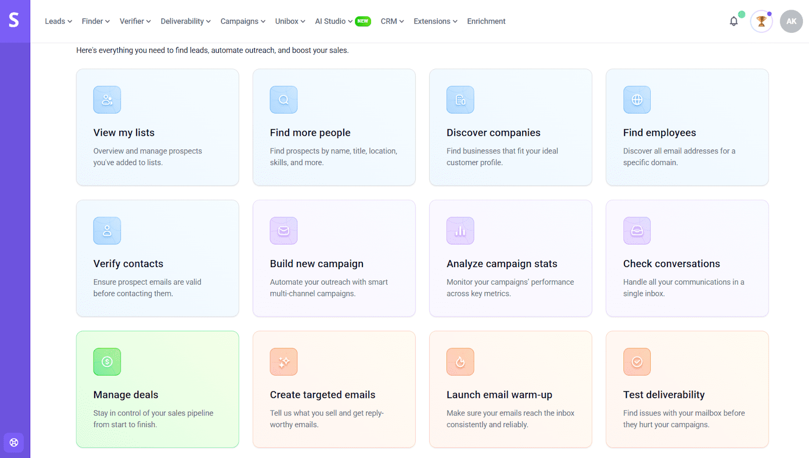809x458 pixels.
Task: Expand the Finder dropdown menu
Action: 96,21
